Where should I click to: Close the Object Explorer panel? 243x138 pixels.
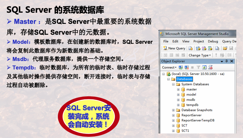pyautogui.click(x=232, y=61)
